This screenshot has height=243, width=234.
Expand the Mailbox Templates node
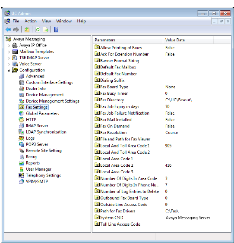(9, 52)
